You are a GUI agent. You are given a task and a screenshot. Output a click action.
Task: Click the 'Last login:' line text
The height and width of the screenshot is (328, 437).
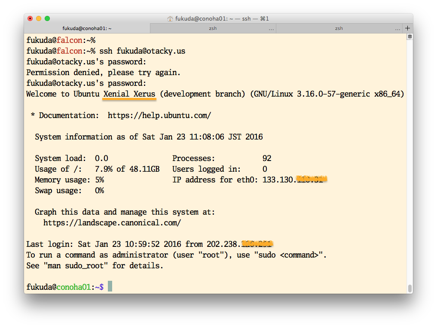[150, 244]
